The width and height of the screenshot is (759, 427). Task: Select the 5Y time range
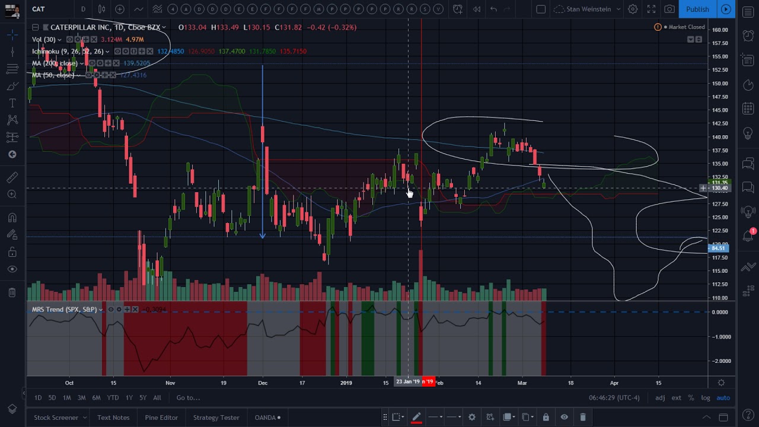click(x=143, y=398)
